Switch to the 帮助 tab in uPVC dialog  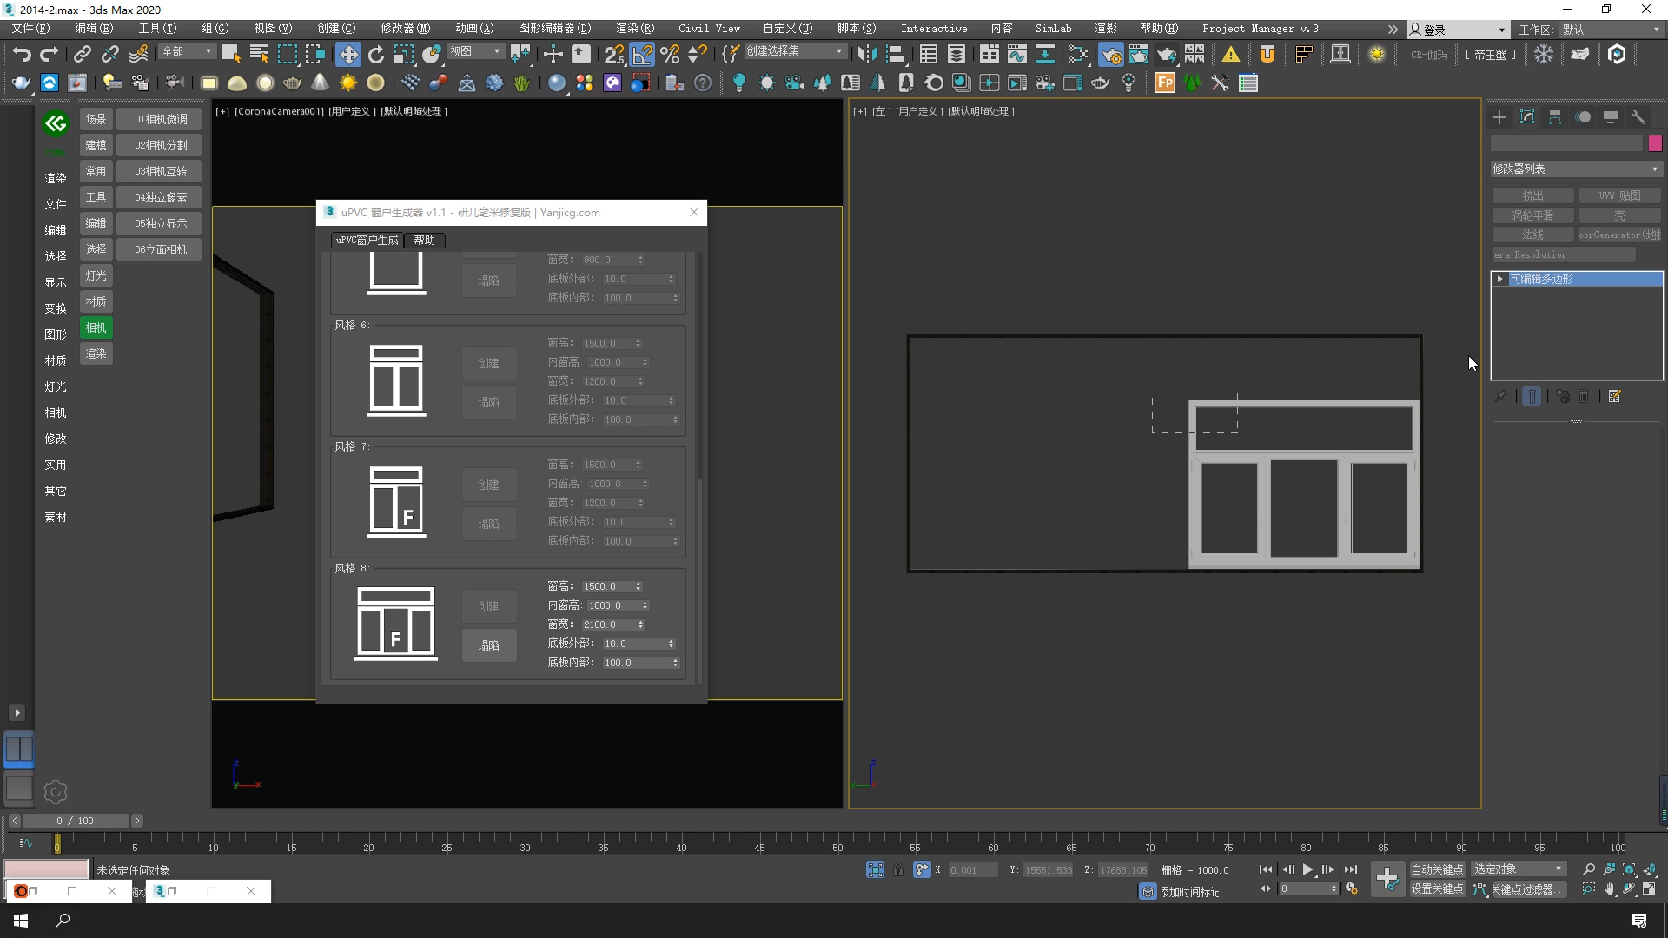pos(424,240)
